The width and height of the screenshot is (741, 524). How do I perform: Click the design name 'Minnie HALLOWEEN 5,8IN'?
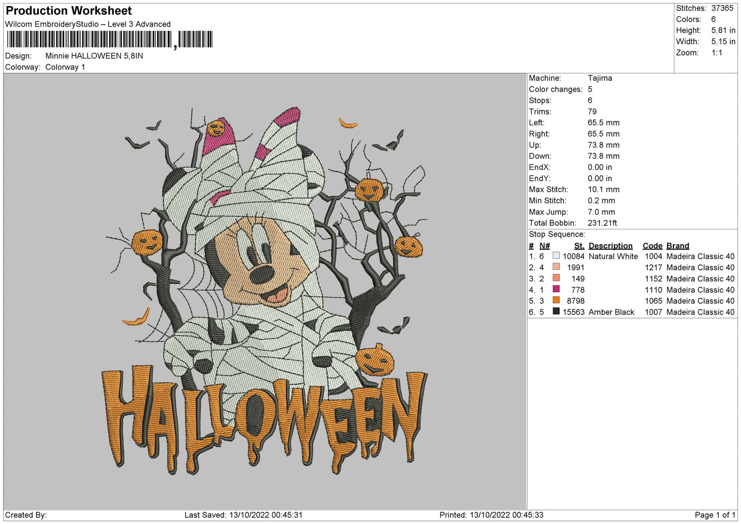(x=94, y=56)
